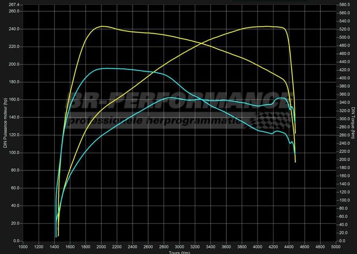Image resolution: width=357 pixels, height=254 pixels.
Task: Click the 240.0 label on the hp axis
Action: pos(15,29)
